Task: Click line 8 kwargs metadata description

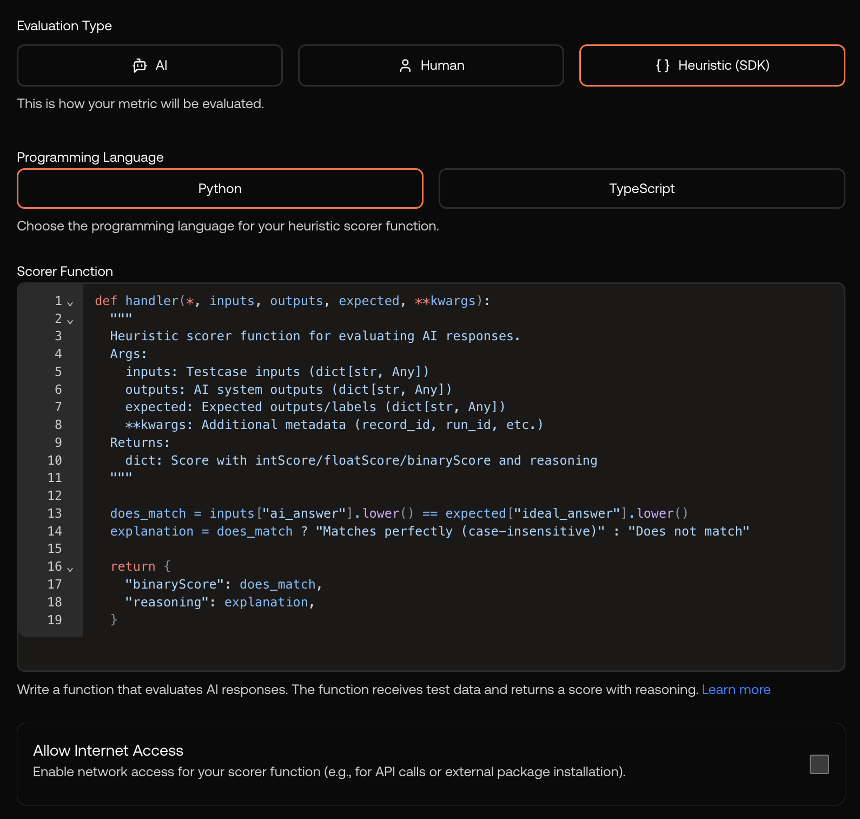Action: point(334,425)
